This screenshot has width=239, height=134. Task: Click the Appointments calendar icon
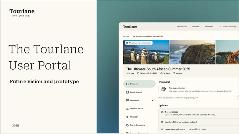[127, 92]
